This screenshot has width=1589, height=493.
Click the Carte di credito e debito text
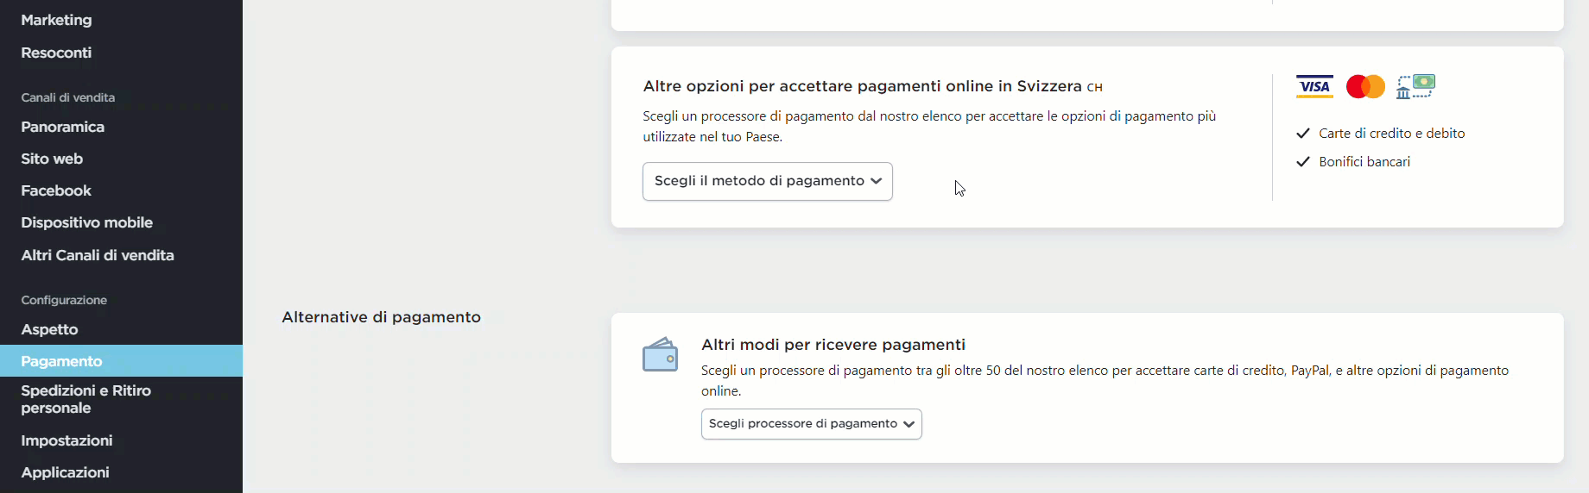tap(1392, 134)
